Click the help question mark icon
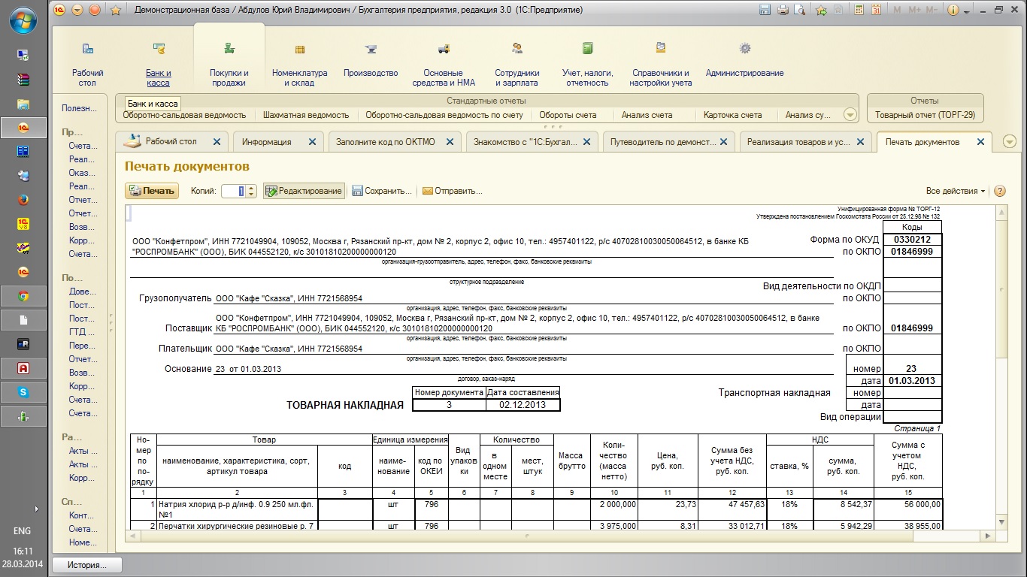Screen dimensions: 1027x577 click(1000, 191)
